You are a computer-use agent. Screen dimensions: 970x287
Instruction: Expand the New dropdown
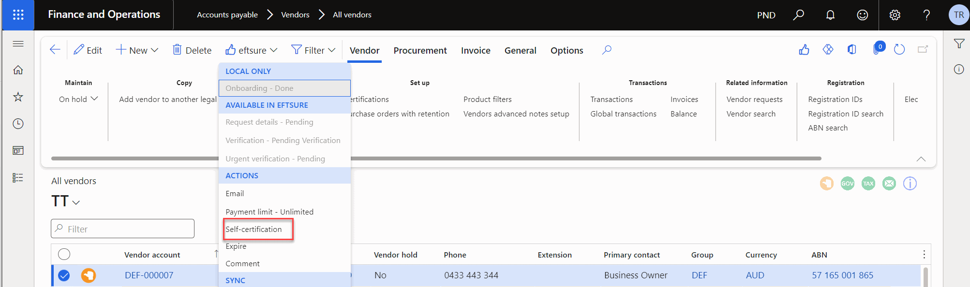click(x=137, y=50)
